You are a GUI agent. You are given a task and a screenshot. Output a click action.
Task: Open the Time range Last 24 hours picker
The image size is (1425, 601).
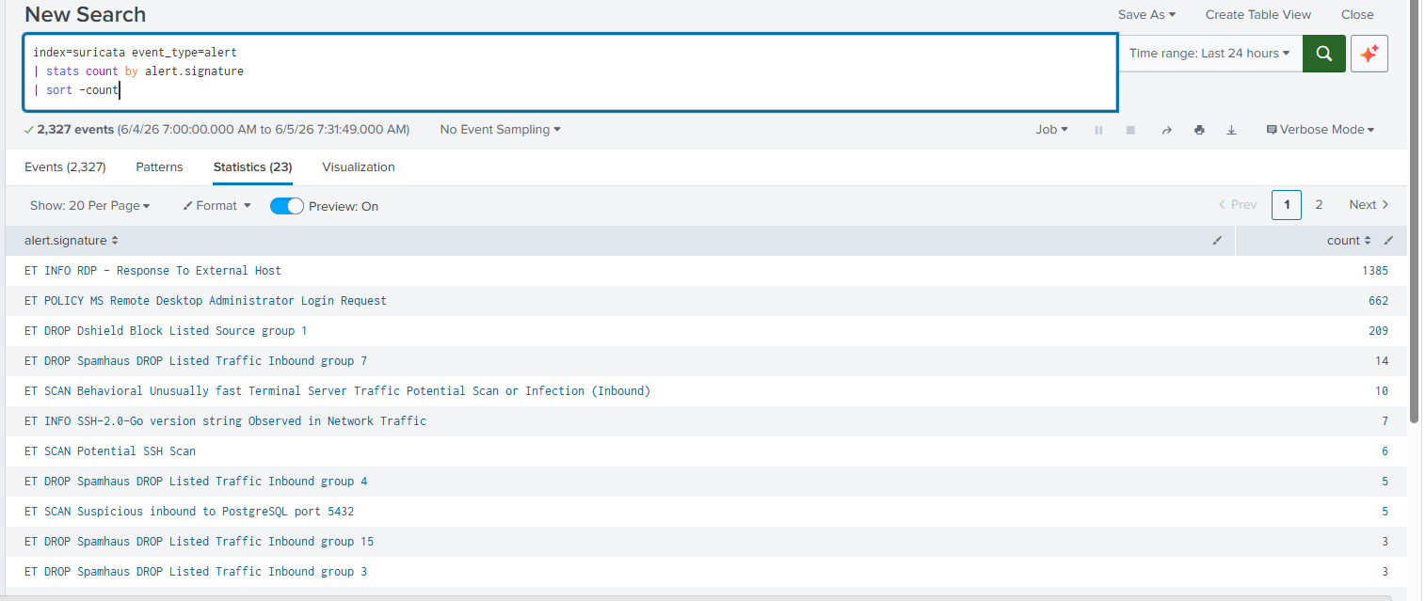(1209, 54)
